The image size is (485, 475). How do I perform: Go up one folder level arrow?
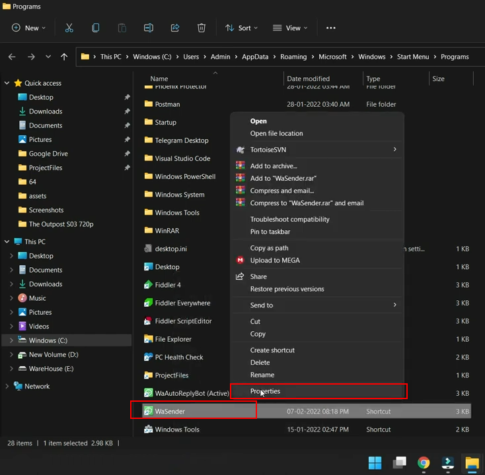coord(64,57)
